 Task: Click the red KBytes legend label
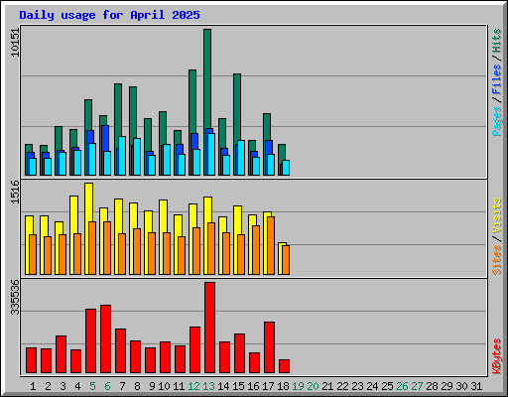496,356
